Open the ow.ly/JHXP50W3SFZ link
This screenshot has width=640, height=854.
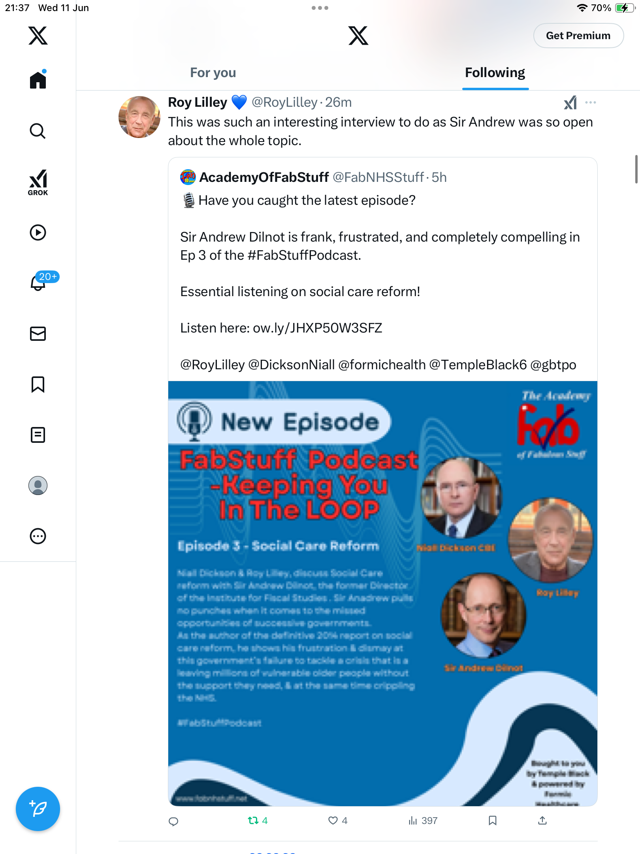(317, 328)
